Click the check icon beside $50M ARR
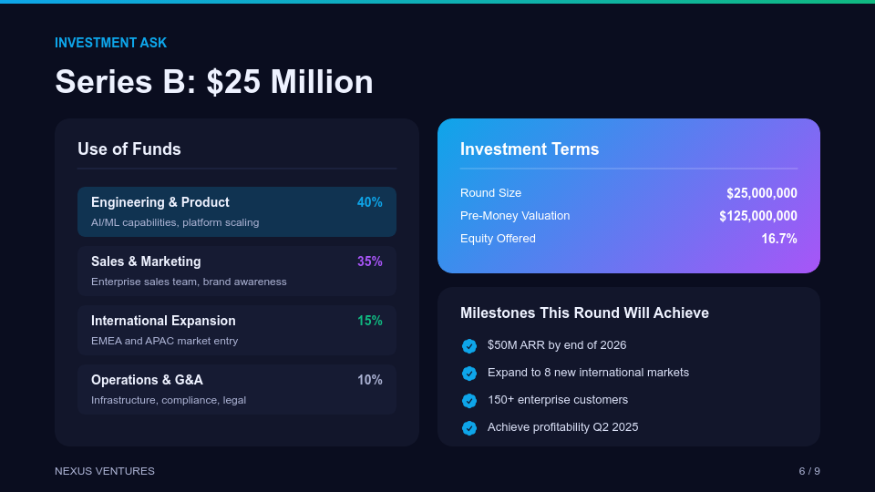The height and width of the screenshot is (492, 875). pyautogui.click(x=469, y=346)
